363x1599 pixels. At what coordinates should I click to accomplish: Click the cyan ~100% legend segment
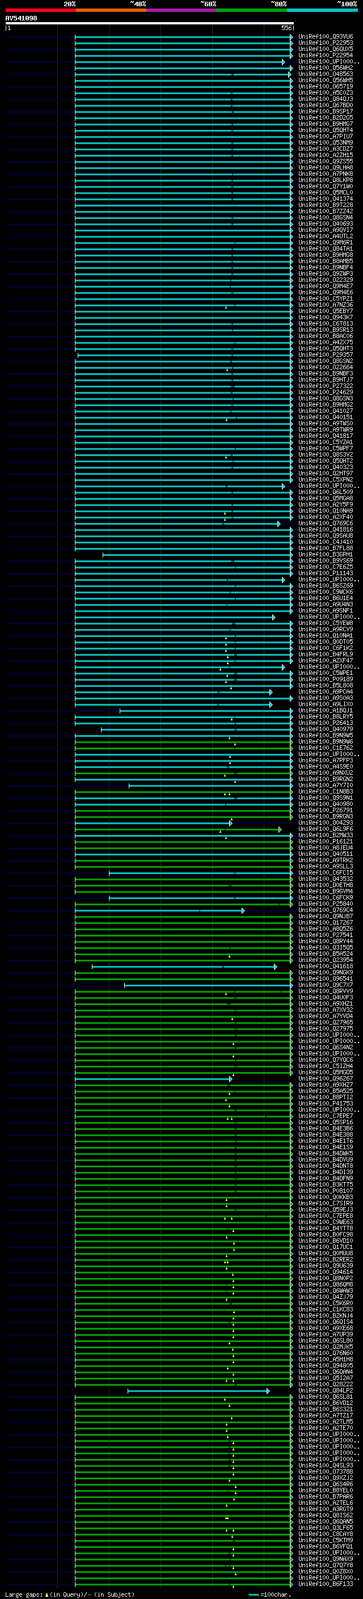323,10
